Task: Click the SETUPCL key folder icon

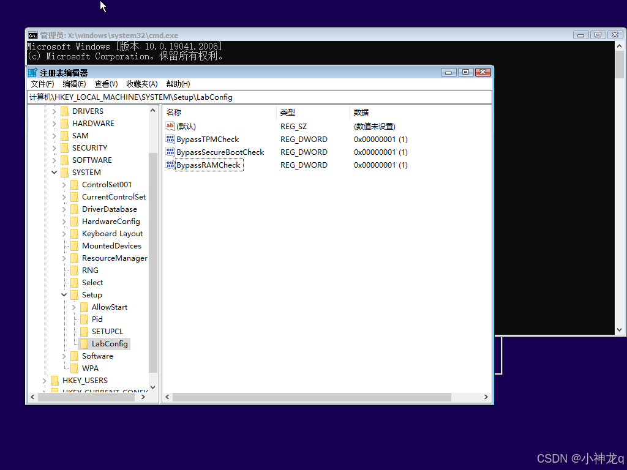Action: pos(83,331)
